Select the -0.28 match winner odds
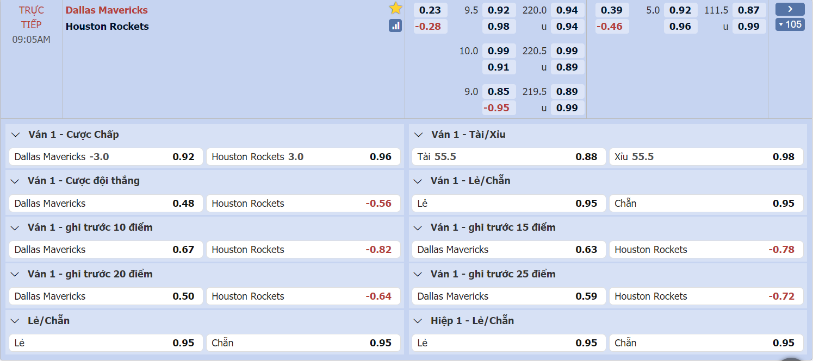The image size is (813, 361). [x=431, y=26]
